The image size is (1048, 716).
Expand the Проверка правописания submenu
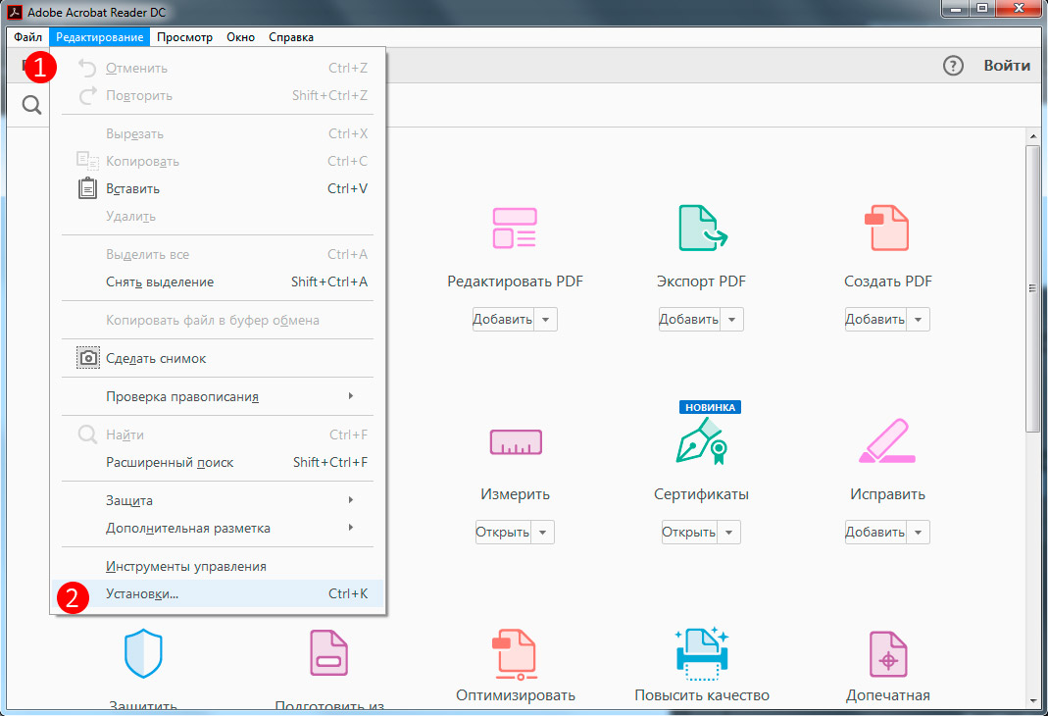[218, 396]
